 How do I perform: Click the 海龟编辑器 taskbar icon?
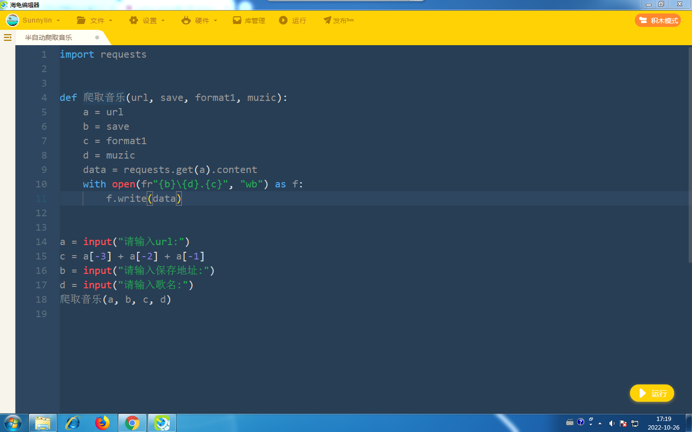(162, 423)
